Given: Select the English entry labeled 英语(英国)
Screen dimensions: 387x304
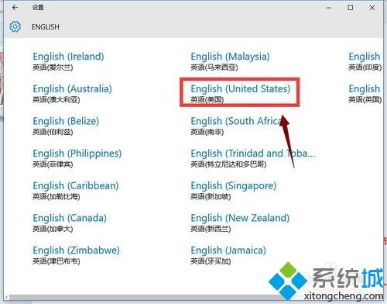Looking at the screenshot, I should click(365, 94).
